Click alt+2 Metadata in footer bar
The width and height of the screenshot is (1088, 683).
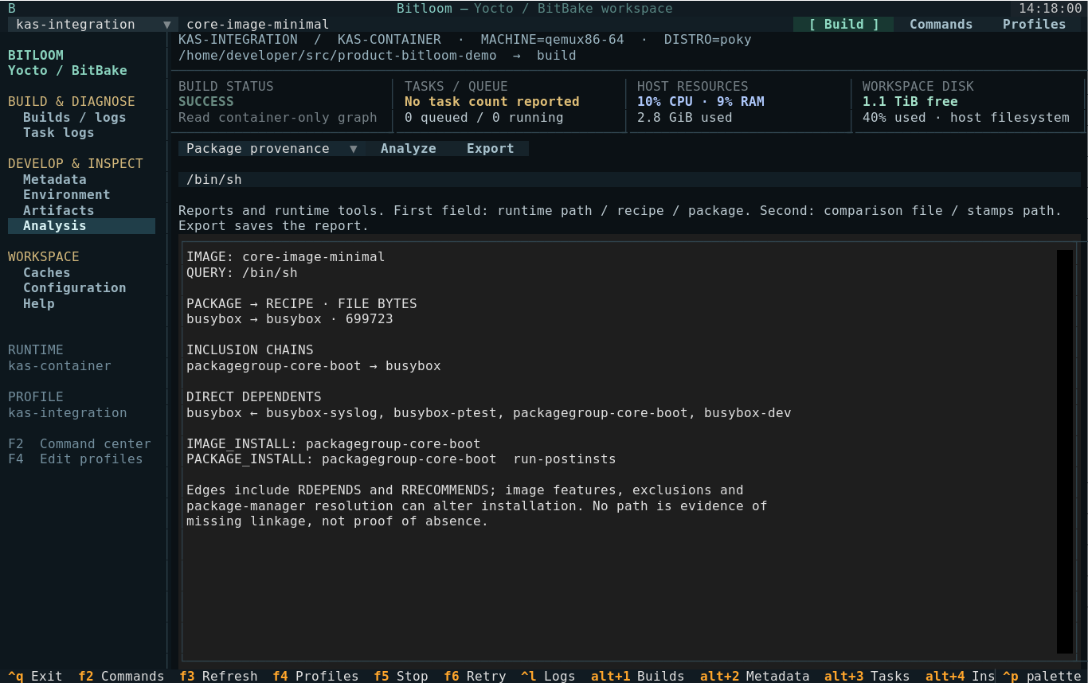click(x=754, y=676)
